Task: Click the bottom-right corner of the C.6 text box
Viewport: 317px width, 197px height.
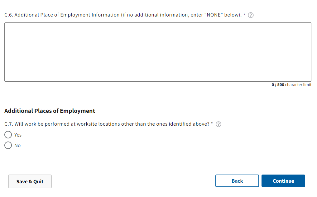Action: [x=310, y=80]
